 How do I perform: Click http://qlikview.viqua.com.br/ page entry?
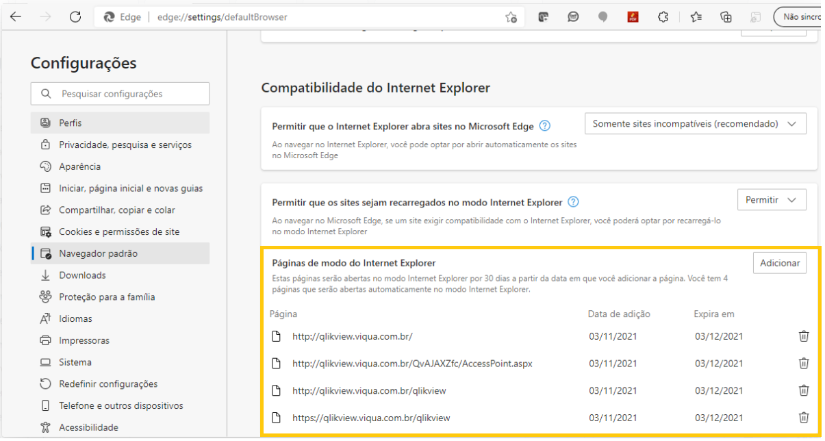point(352,336)
